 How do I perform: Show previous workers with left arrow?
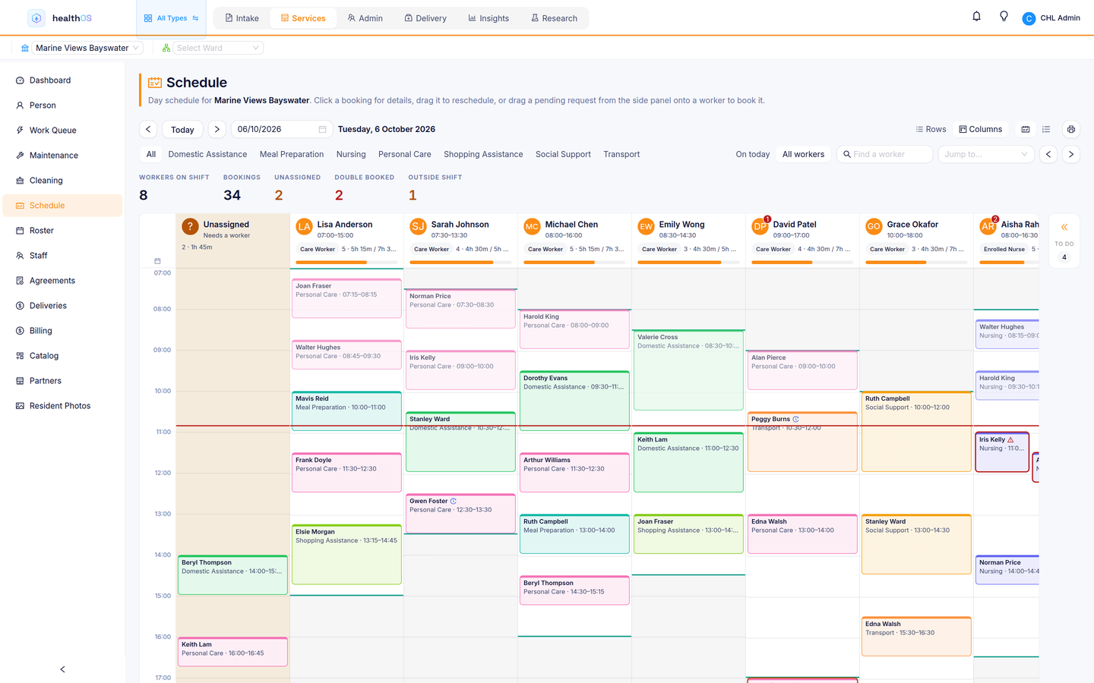tap(1048, 154)
